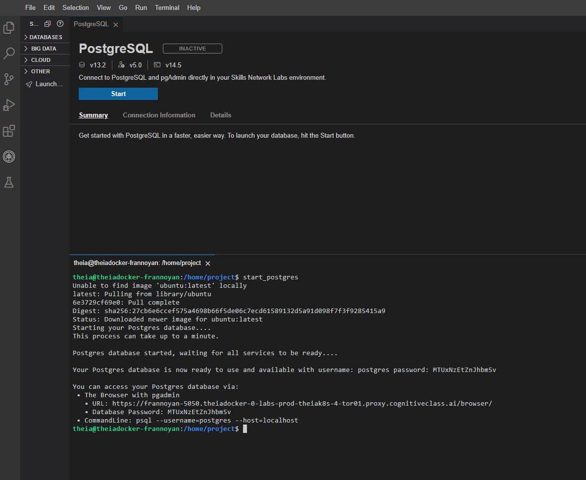Viewport: 586px width, 480px height.
Task: Click the pgAdmin icon beside v5.0
Action: [121, 65]
